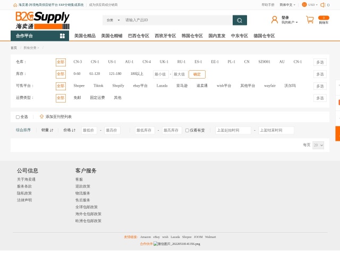The width and height of the screenshot is (340, 255).
Task: Open 巴西仓专区 tab
Action: point(139,36)
